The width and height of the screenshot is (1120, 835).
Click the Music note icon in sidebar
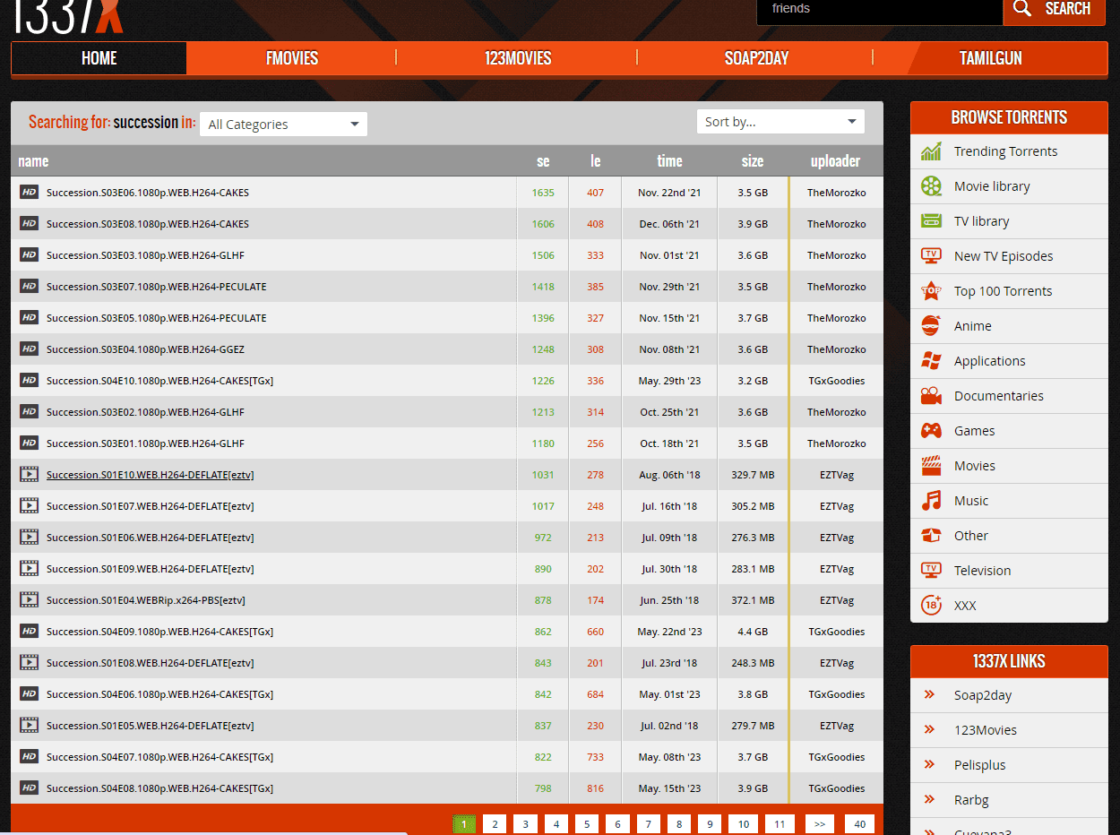(x=931, y=501)
